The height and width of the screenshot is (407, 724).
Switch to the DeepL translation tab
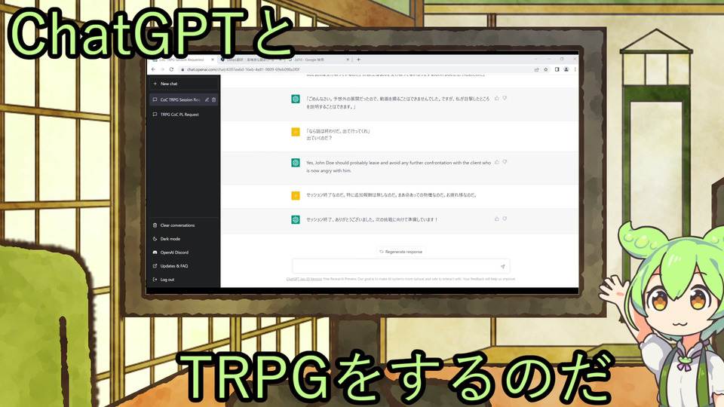click(250, 60)
